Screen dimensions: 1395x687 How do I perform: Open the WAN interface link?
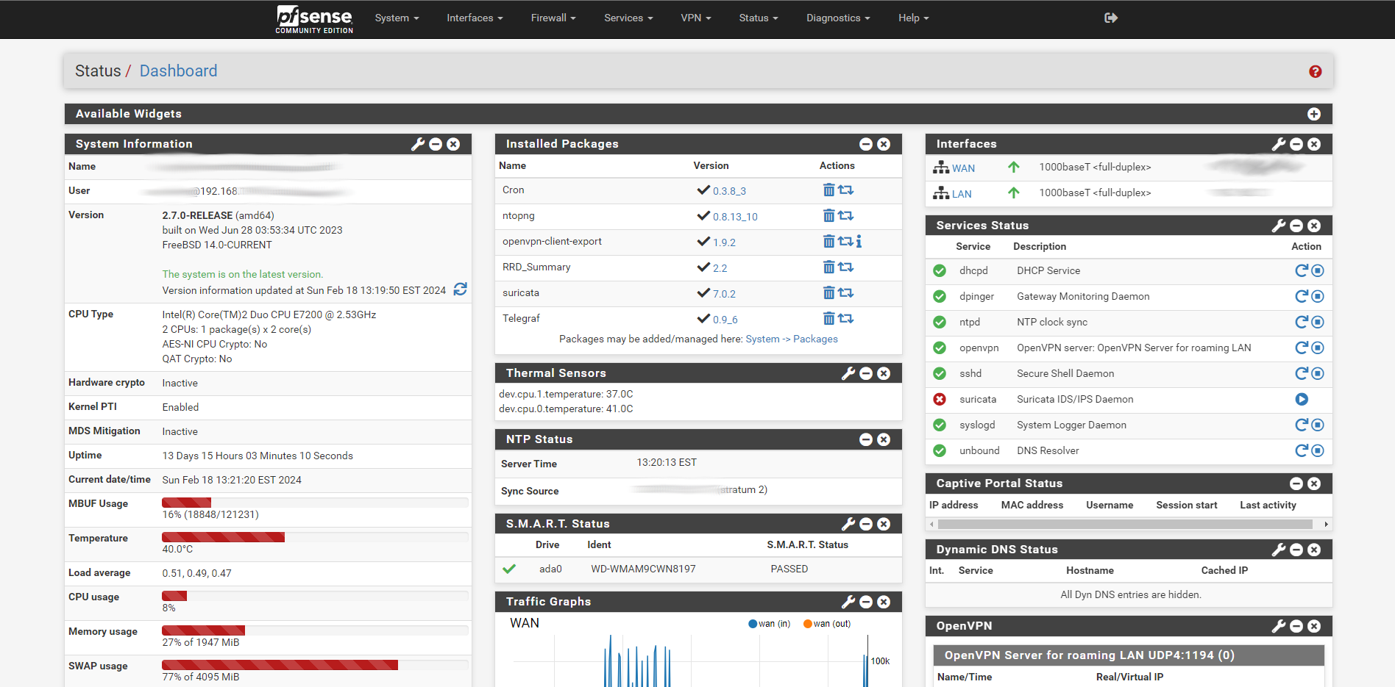[963, 168]
